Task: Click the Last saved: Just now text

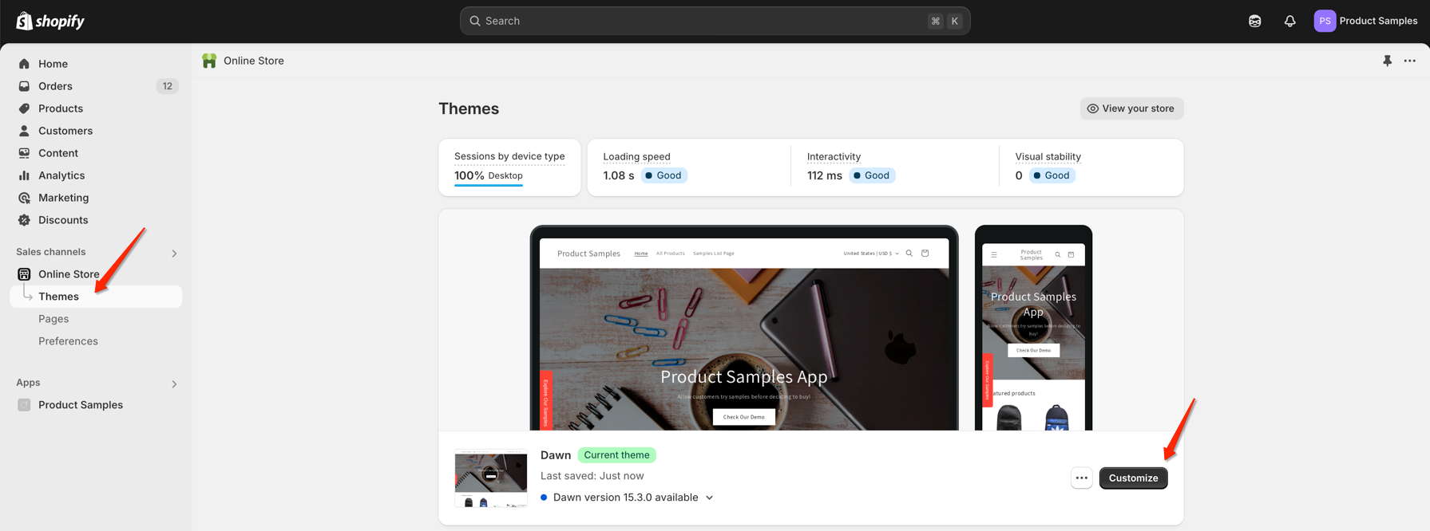Action: pos(592,476)
